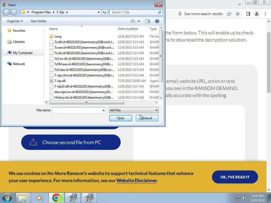Click the Change your view icon
The image size is (271, 203).
(133, 21)
